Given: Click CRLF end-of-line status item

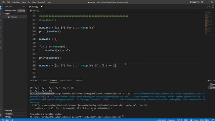Looking at the screenshot, I should click(186, 120).
